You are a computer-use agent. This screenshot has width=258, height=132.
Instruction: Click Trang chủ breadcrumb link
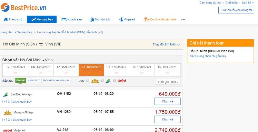tap(6, 32)
